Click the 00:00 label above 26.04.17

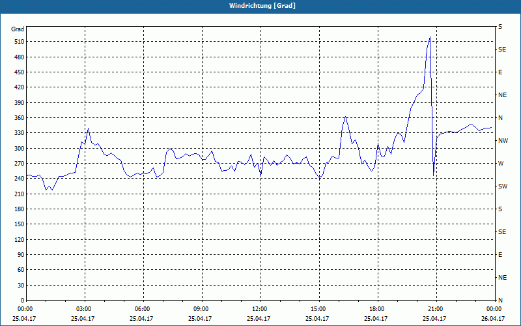point(494,309)
